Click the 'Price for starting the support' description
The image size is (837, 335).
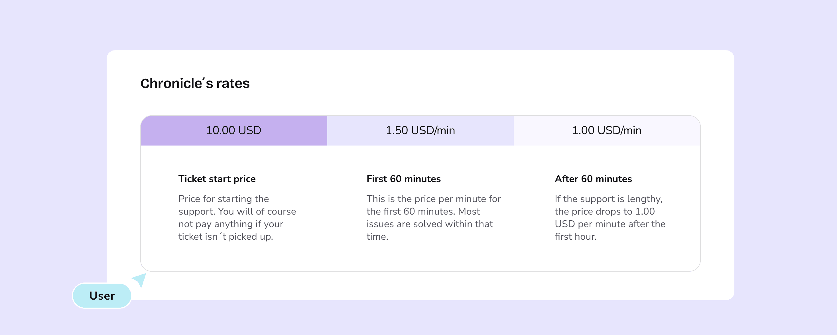(237, 218)
